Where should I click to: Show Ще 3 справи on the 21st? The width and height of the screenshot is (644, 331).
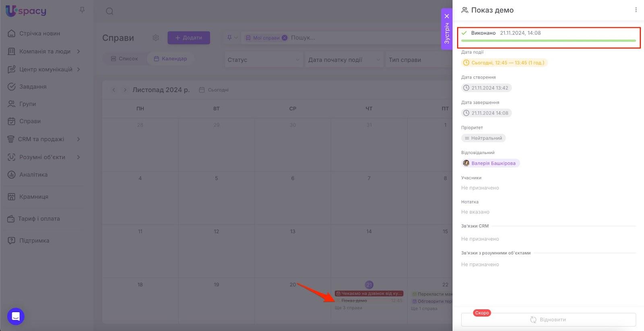[x=349, y=308]
